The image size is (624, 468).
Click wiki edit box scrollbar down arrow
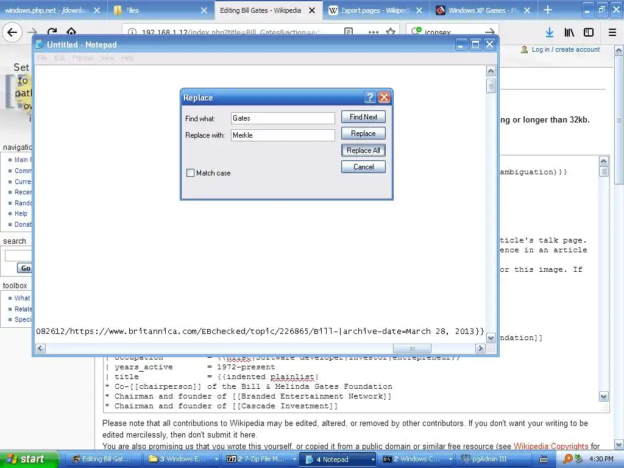tap(604, 396)
